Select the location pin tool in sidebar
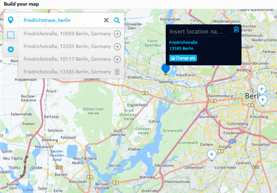Image resolution: width=277 pixels, height=193 pixels. (10, 20)
